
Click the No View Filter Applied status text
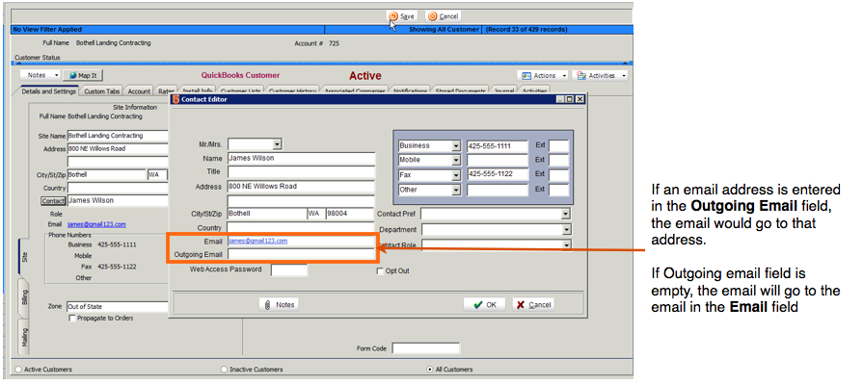point(47,30)
